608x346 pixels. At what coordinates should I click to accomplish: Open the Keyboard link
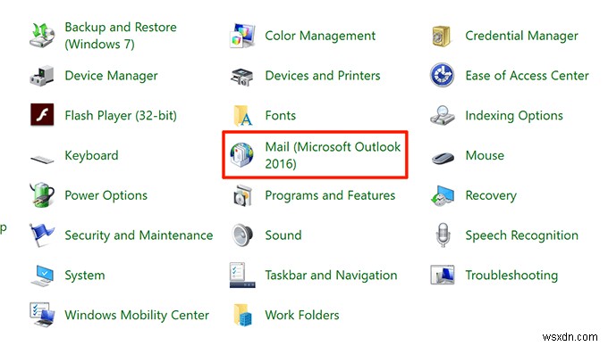(x=91, y=155)
